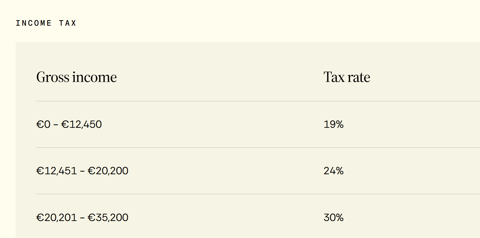
Task: Click divider between 19% and 24% rows
Action: [258, 147]
